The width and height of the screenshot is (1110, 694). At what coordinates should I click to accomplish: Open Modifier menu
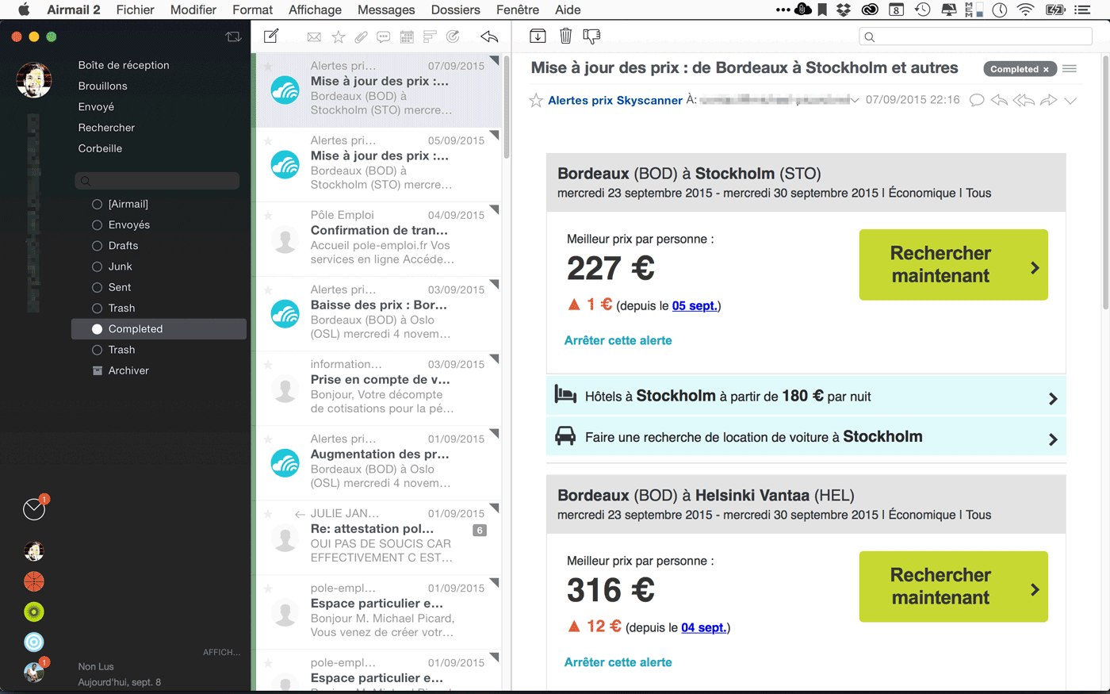point(193,10)
